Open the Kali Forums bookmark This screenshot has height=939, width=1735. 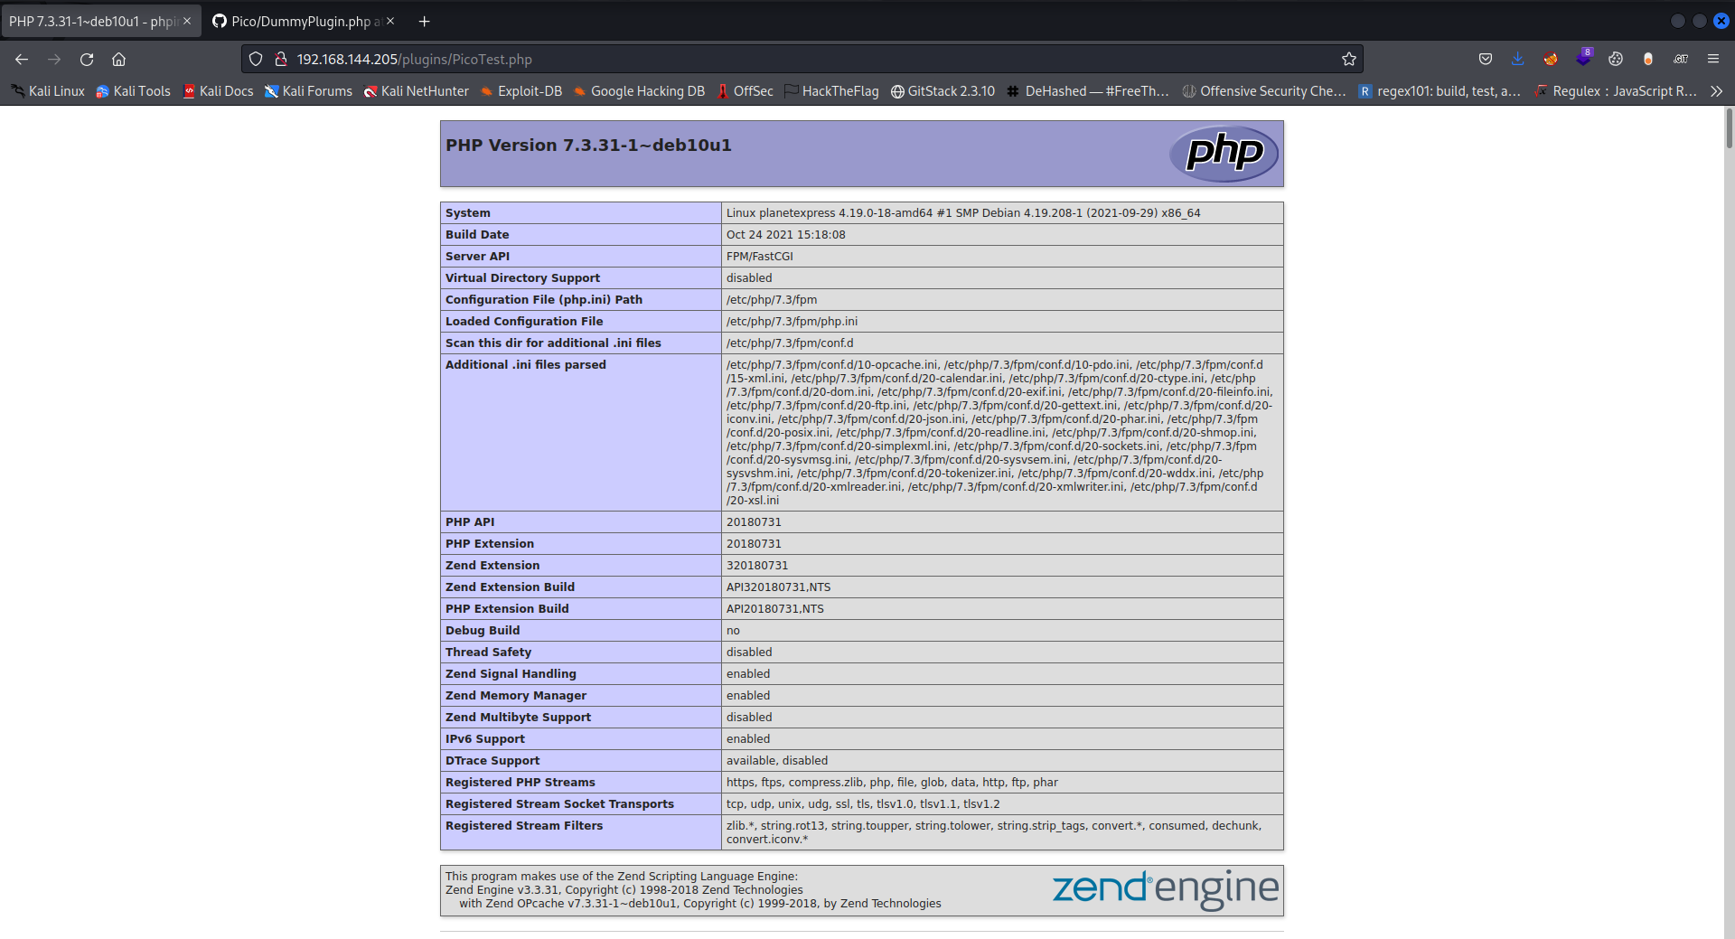(x=308, y=91)
